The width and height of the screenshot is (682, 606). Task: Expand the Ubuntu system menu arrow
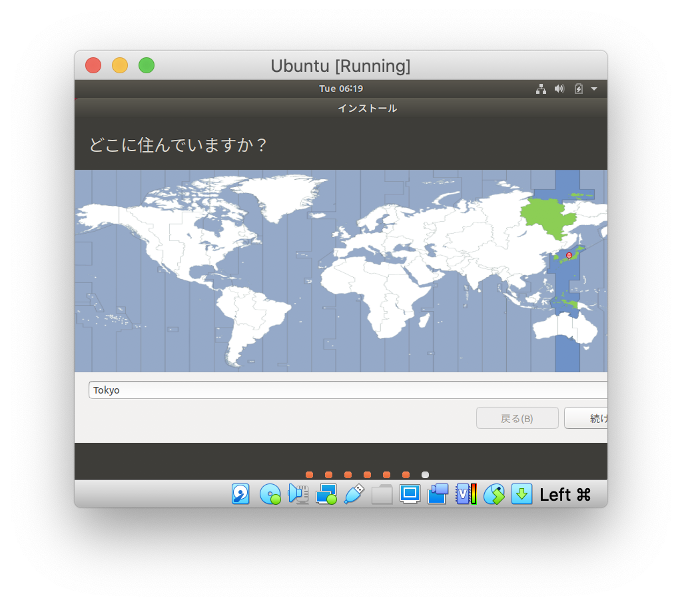coord(593,89)
